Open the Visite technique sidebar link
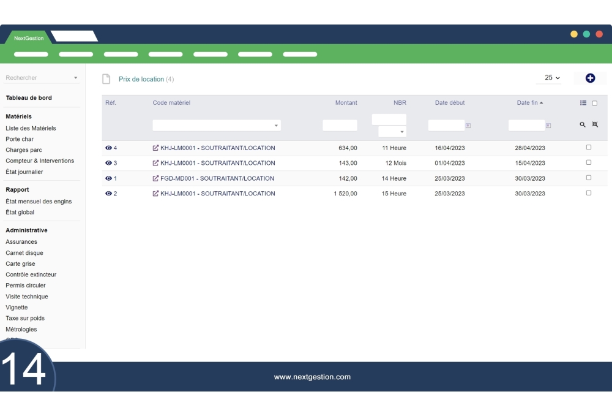Image resolution: width=612 pixels, height=416 pixels. (27, 297)
